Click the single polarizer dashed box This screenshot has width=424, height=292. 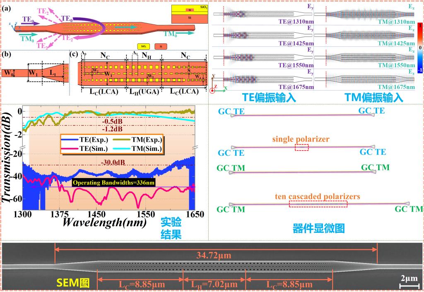coord(301,147)
